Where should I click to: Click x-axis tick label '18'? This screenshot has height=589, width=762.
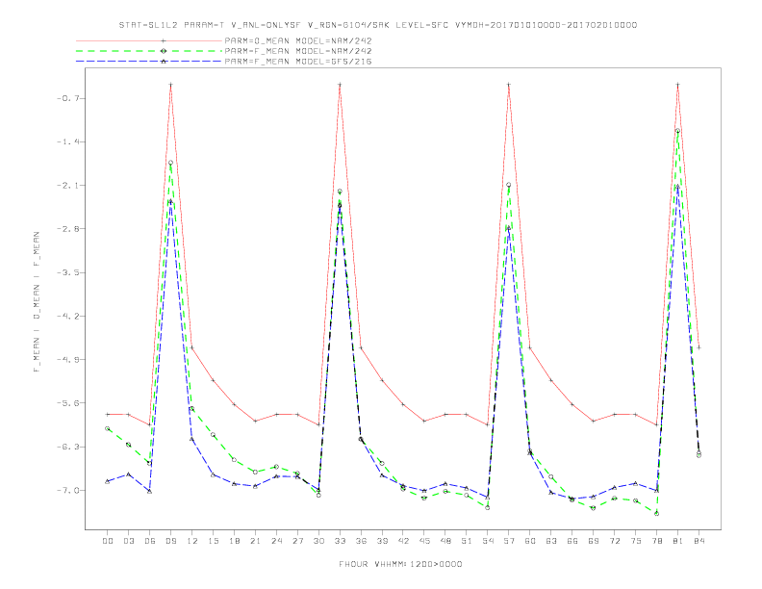[x=234, y=541]
